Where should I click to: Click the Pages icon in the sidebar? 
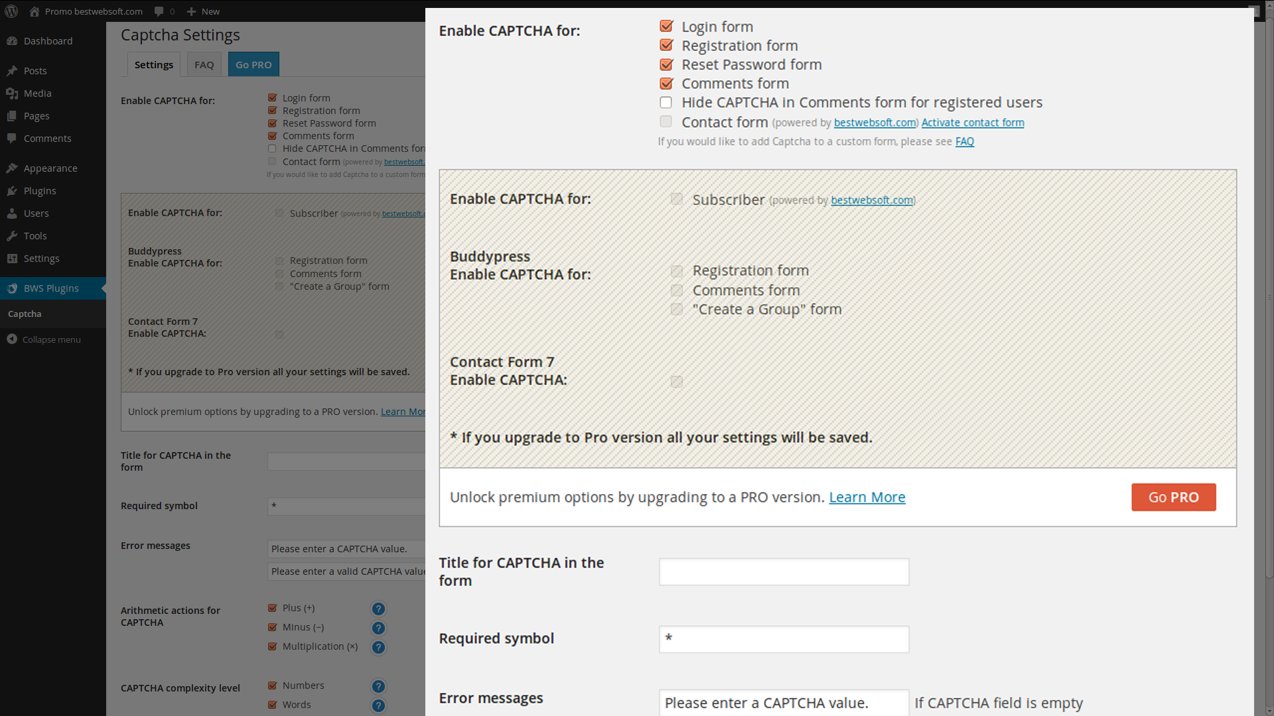tap(12, 116)
